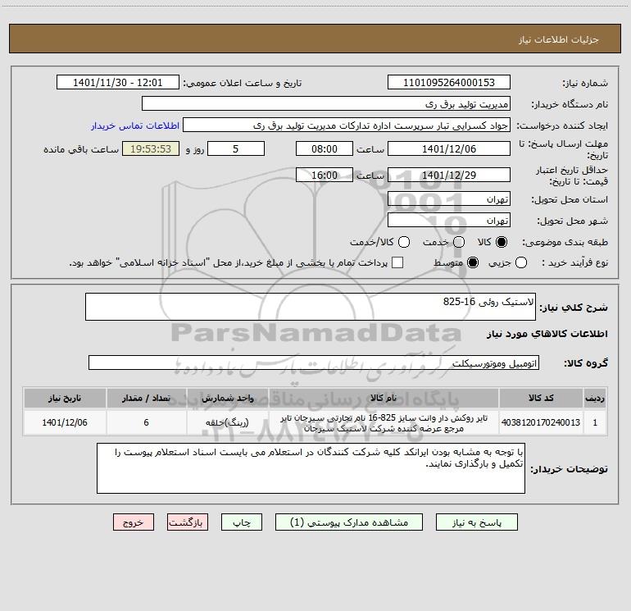Click the price validity date 1401/12/29 field
This screenshot has height=611, width=631.
pyautogui.click(x=449, y=175)
